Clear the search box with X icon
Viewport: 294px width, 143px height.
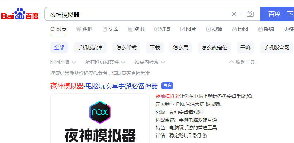pos(234,14)
